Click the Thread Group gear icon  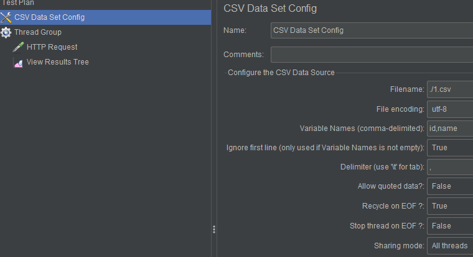(x=6, y=32)
